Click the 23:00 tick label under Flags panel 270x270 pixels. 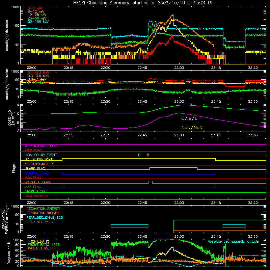coord(179,203)
